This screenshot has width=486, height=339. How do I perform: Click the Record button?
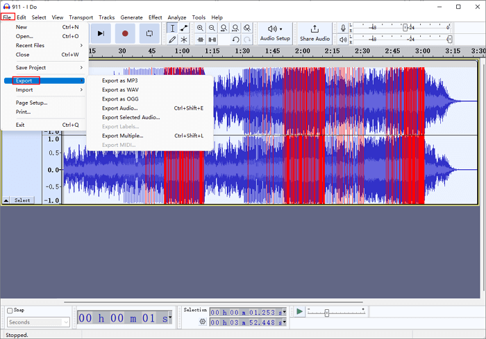click(x=125, y=33)
